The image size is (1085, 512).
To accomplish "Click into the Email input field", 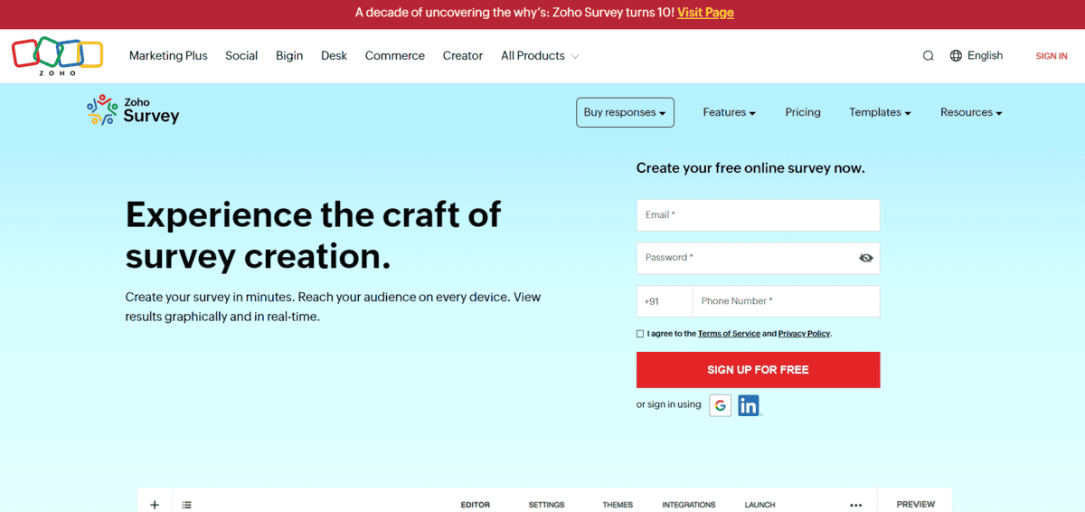I will pos(758,215).
